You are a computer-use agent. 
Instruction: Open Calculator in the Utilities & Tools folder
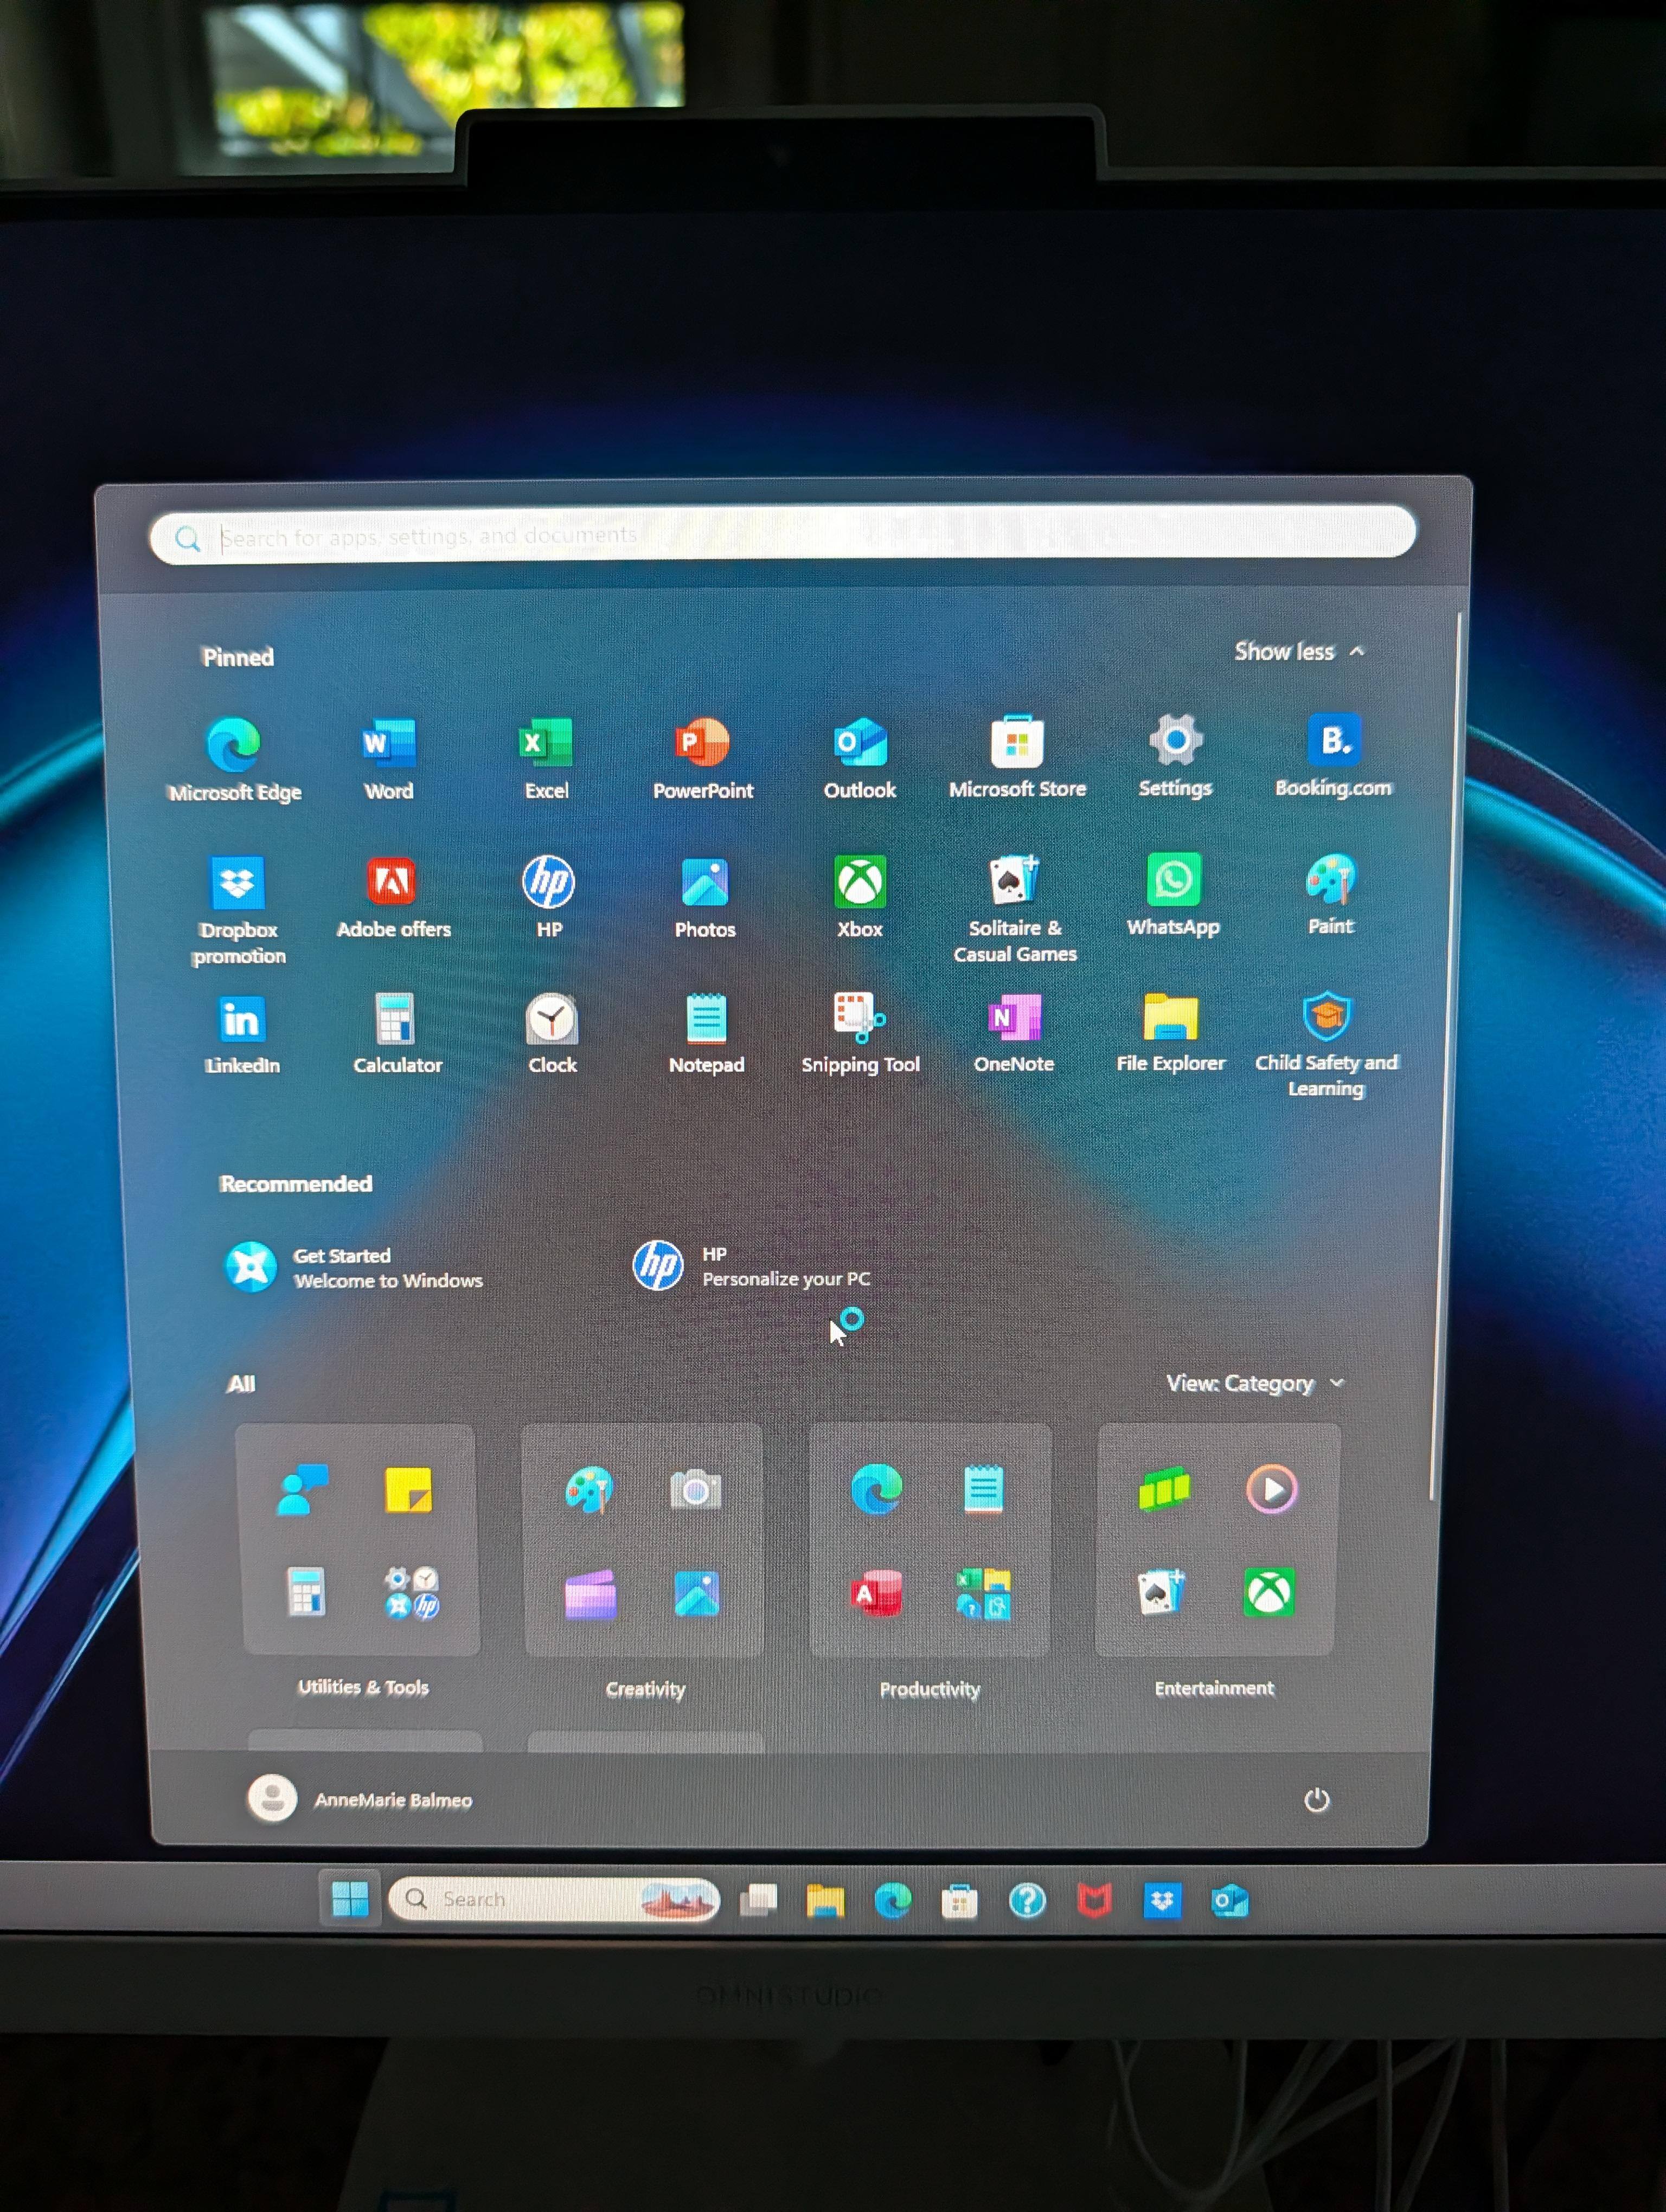(x=306, y=1592)
